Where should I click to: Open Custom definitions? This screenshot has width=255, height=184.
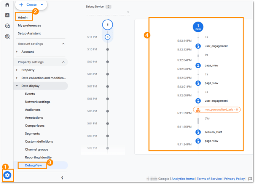pos(39,142)
